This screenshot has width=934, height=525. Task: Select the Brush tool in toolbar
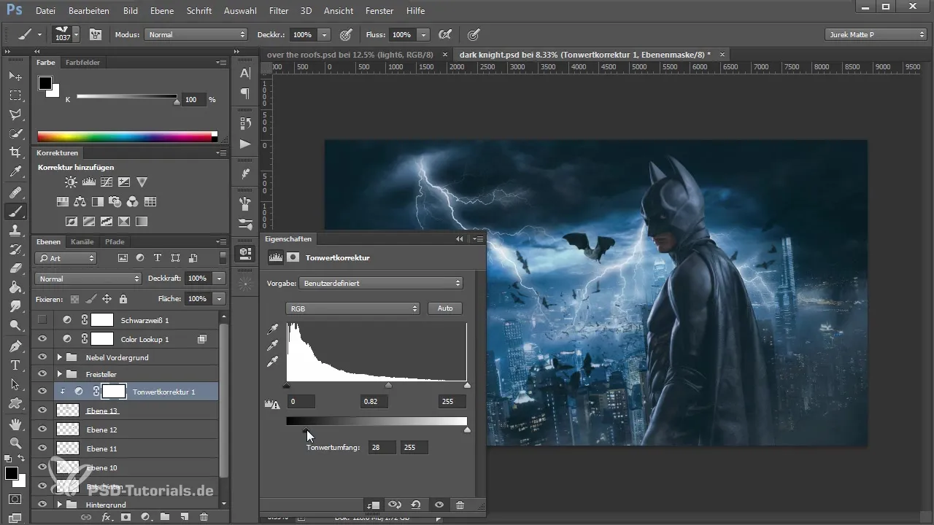pyautogui.click(x=15, y=211)
